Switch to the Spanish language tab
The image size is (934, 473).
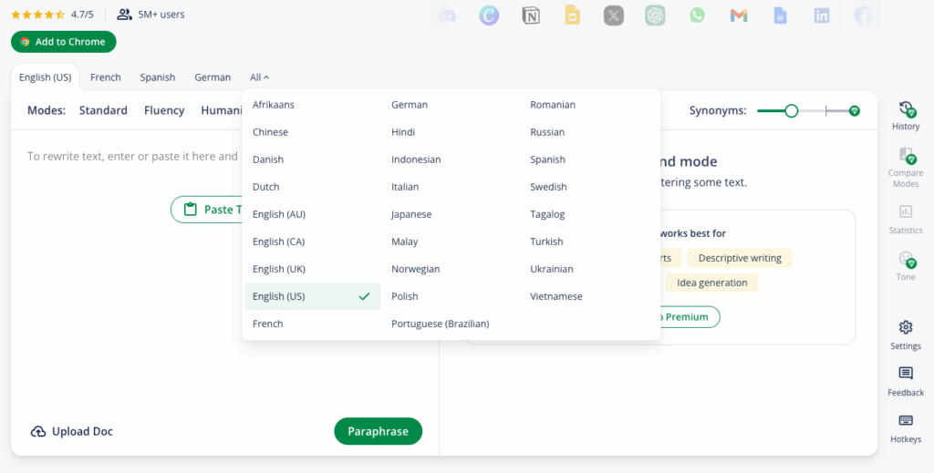[x=157, y=77]
